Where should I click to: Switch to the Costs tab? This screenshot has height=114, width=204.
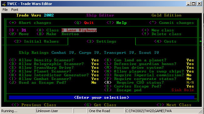[x=165, y=41]
